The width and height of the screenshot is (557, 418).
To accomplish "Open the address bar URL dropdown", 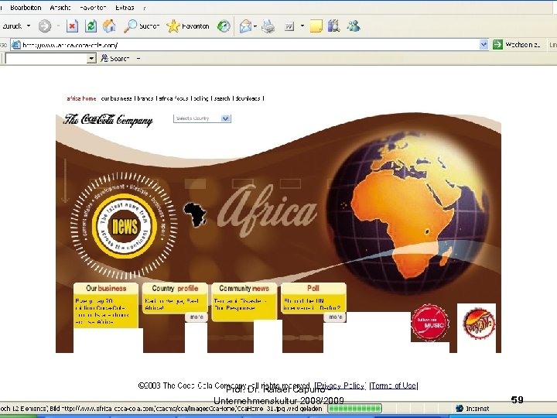I will coord(484,45).
